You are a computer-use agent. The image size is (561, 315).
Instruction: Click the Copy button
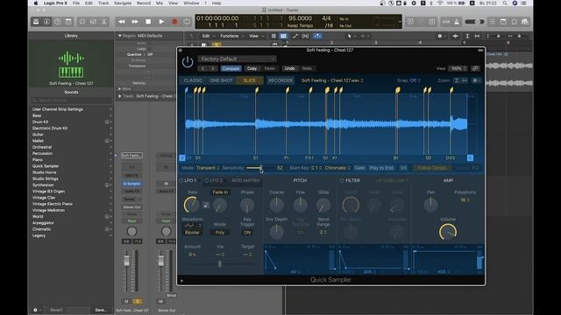coord(252,68)
